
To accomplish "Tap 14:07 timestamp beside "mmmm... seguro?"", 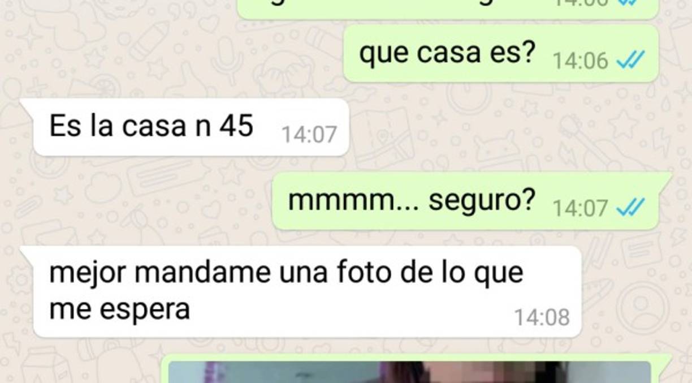I will pos(580,209).
